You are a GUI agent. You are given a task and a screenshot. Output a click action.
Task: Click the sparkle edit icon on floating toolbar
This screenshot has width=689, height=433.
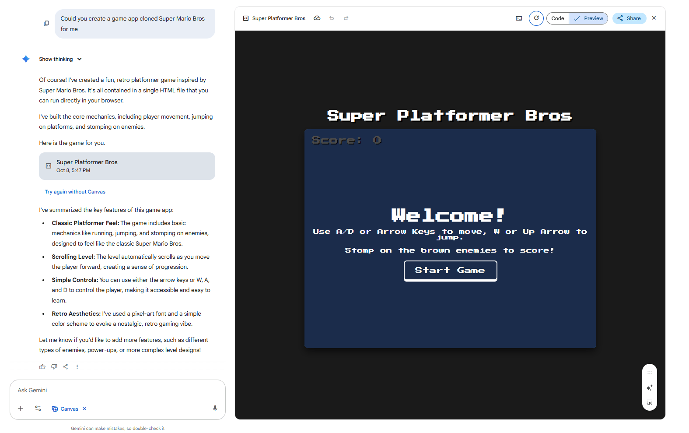pos(650,388)
